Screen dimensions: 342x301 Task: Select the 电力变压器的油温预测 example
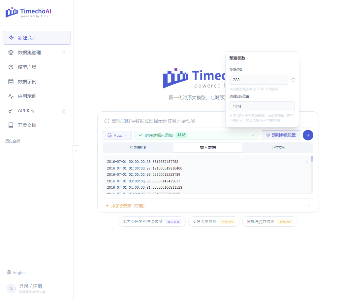pyautogui.click(x=152, y=222)
